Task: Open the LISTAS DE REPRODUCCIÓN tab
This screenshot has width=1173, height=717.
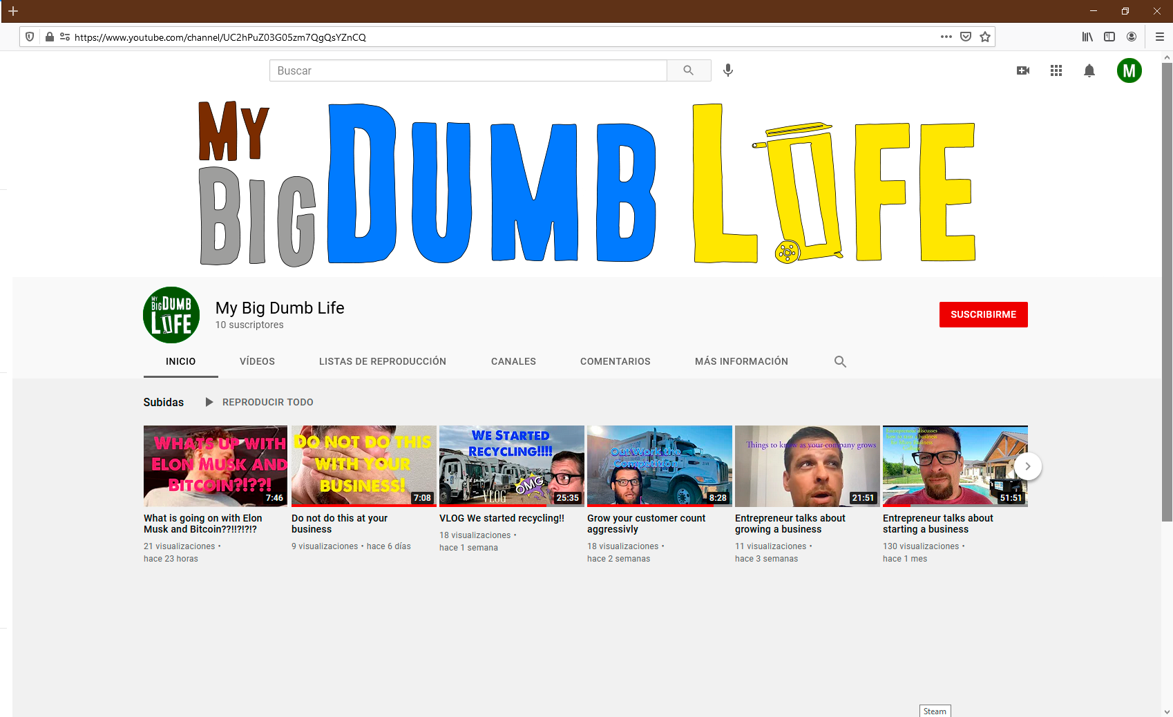Action: pos(383,361)
